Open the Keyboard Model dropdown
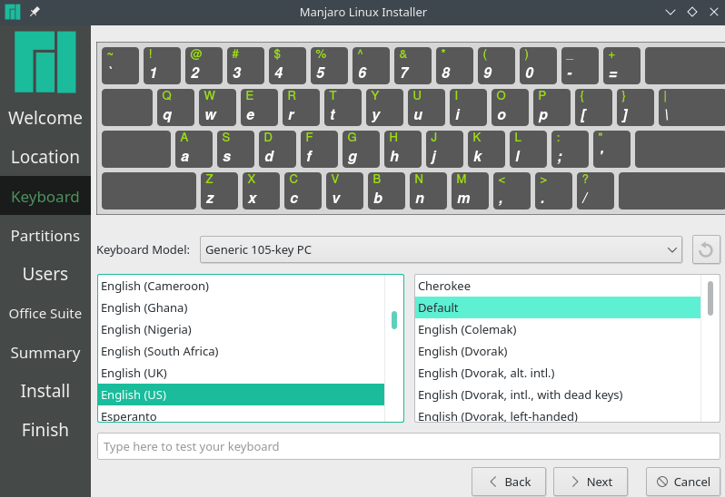725x497 pixels. pyautogui.click(x=441, y=249)
